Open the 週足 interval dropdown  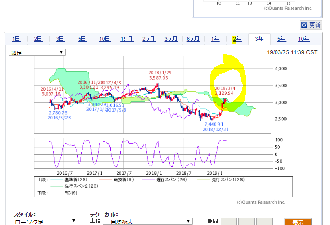pos(37,52)
